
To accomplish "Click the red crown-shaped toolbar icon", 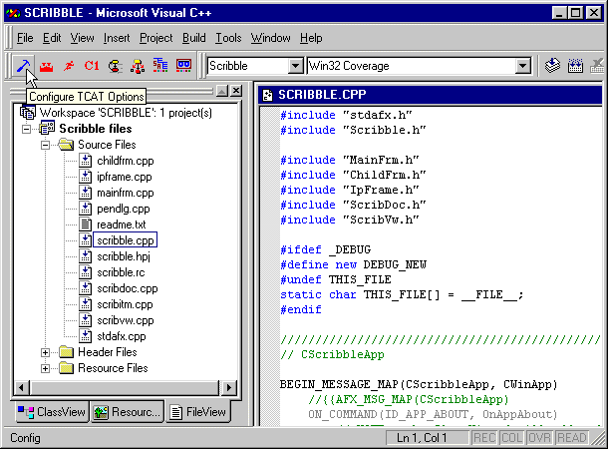I will click(46, 66).
